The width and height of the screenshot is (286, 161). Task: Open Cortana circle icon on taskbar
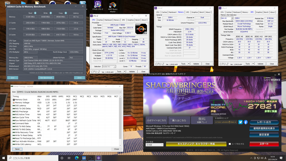(x=62, y=158)
